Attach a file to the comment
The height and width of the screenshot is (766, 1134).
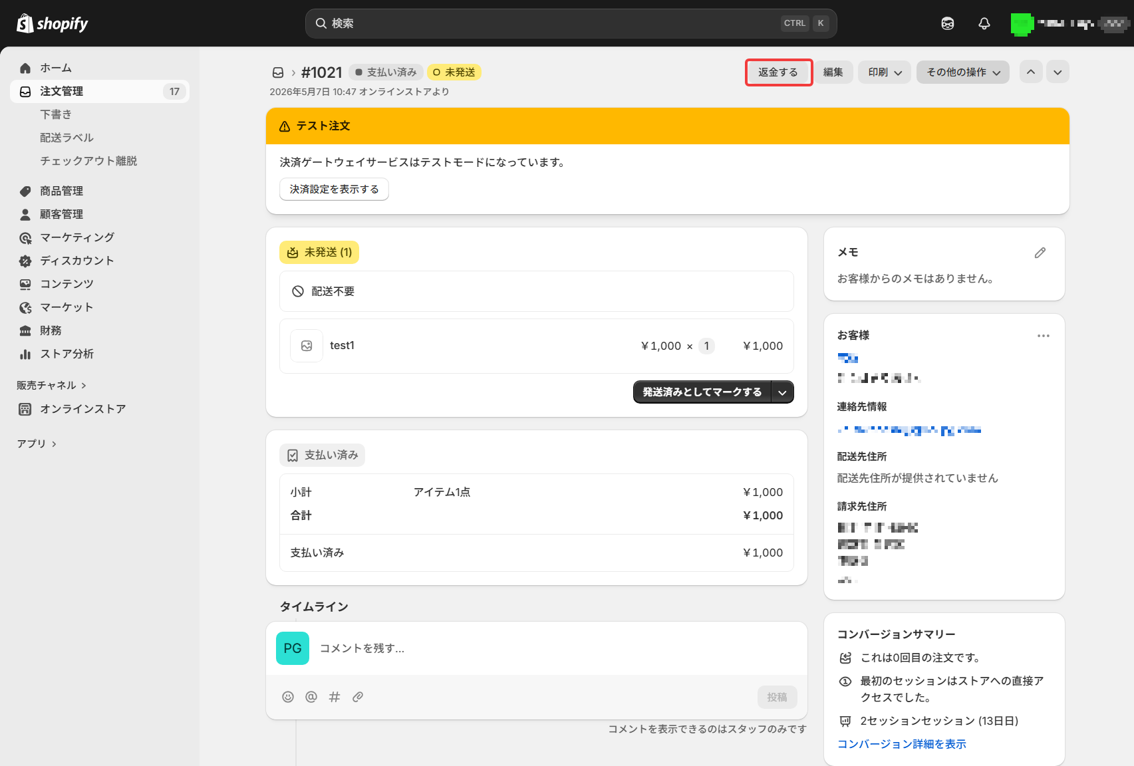[358, 697]
